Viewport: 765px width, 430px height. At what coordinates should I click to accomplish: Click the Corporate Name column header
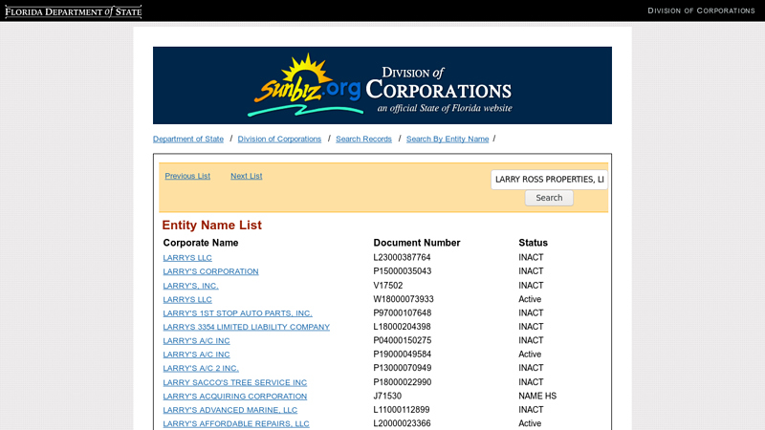point(201,243)
